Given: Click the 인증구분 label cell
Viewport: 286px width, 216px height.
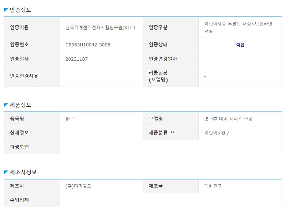Looking at the screenshot, I should (x=171, y=27).
